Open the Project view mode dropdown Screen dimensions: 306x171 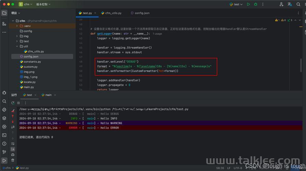[16, 13]
